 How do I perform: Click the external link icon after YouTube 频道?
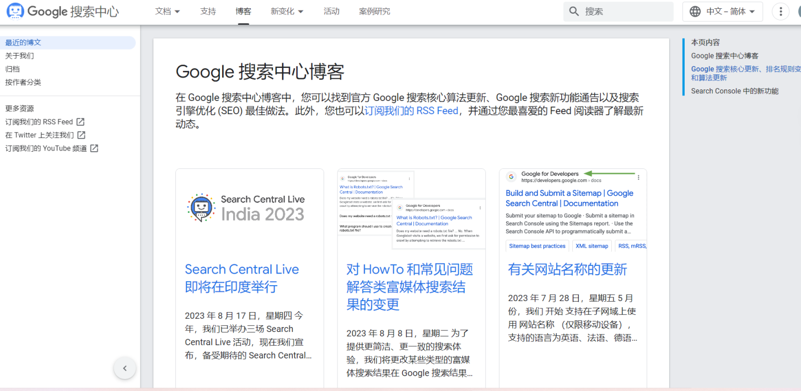tap(94, 148)
